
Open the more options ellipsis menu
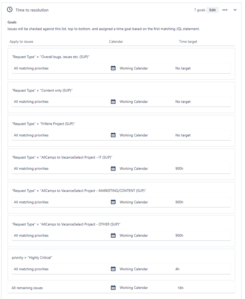point(225,10)
